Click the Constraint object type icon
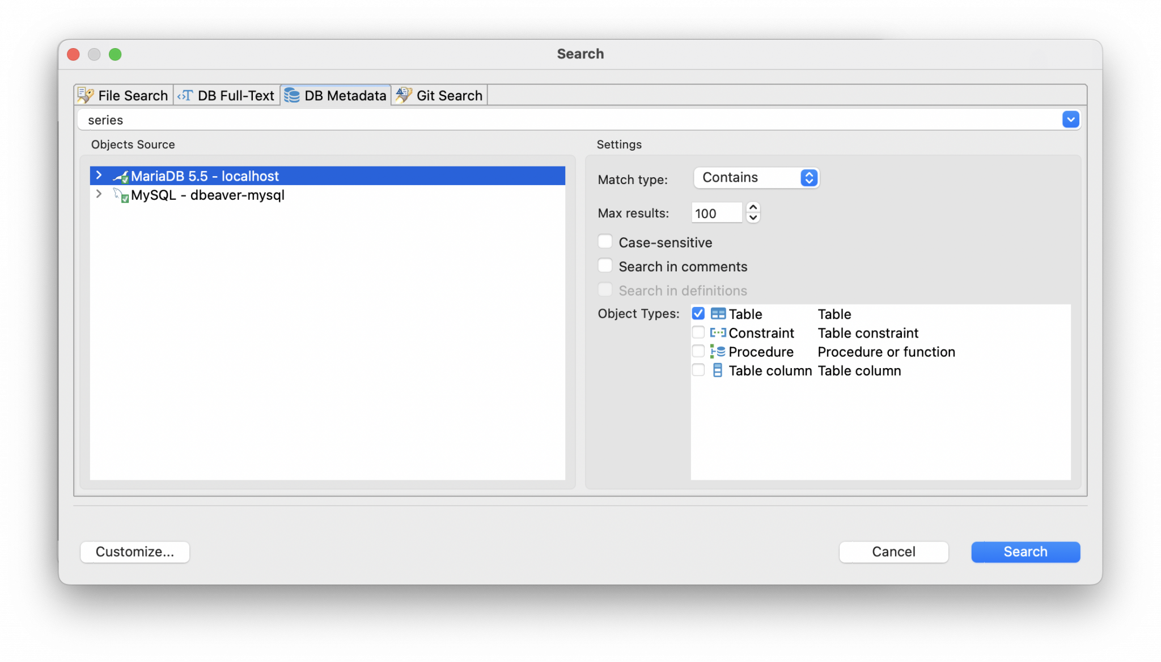Image resolution: width=1161 pixels, height=662 pixels. tap(718, 332)
